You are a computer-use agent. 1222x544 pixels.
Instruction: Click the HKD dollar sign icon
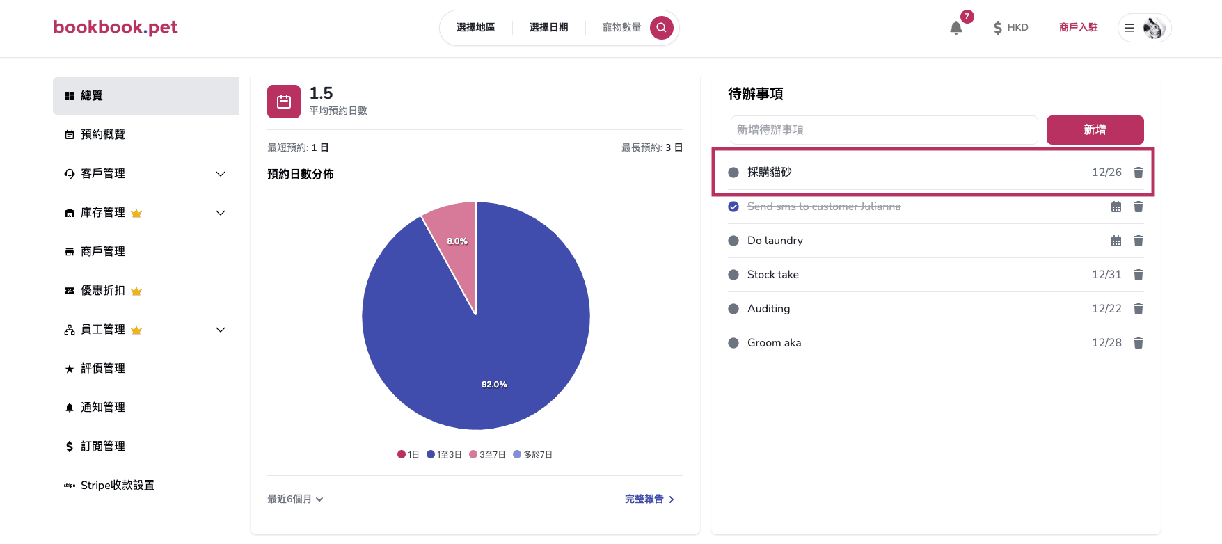click(998, 28)
